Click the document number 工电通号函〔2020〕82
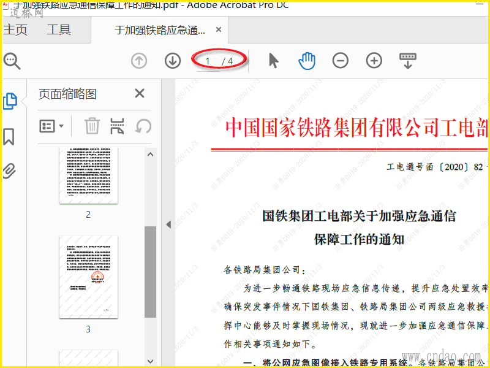 [435, 167]
